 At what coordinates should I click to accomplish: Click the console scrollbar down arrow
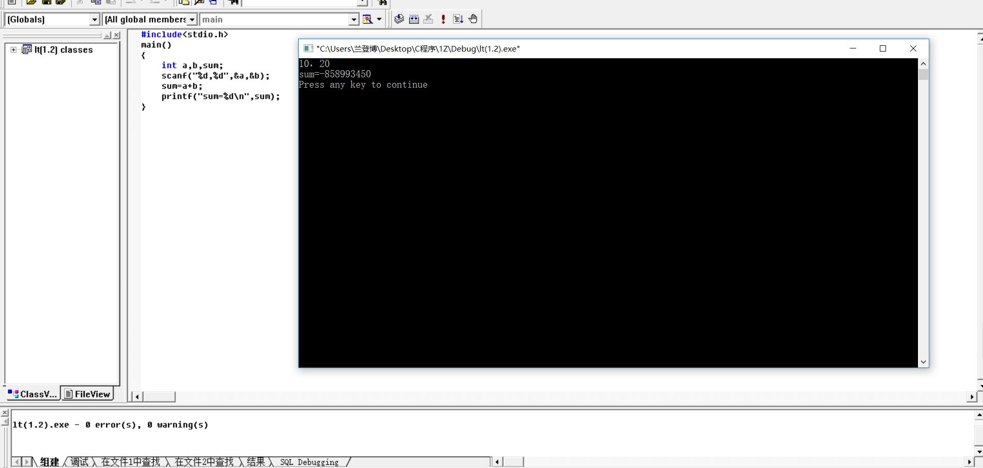tap(923, 362)
